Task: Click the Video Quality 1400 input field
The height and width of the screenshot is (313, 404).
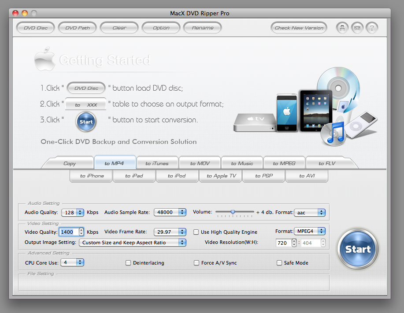Action: pyautogui.click(x=69, y=232)
